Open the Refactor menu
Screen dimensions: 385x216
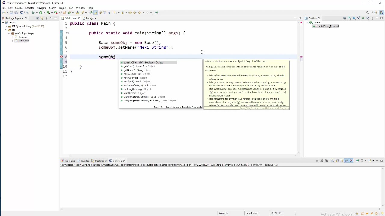click(x=29, y=8)
